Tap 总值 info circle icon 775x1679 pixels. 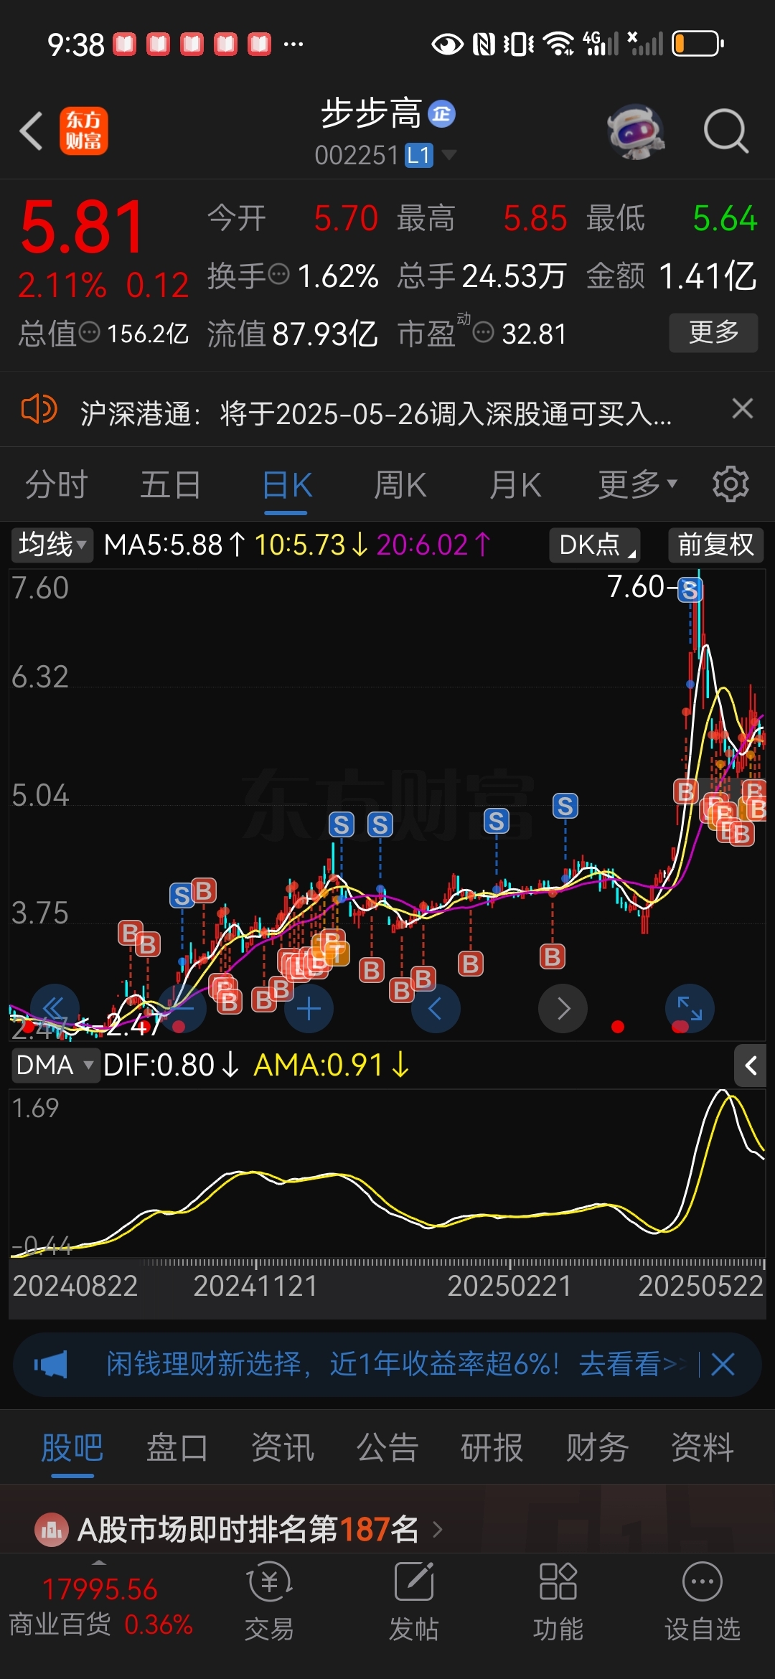pyautogui.click(x=89, y=332)
